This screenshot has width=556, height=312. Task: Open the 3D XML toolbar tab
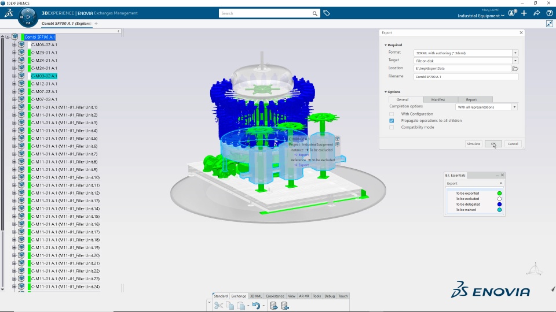tap(255, 296)
